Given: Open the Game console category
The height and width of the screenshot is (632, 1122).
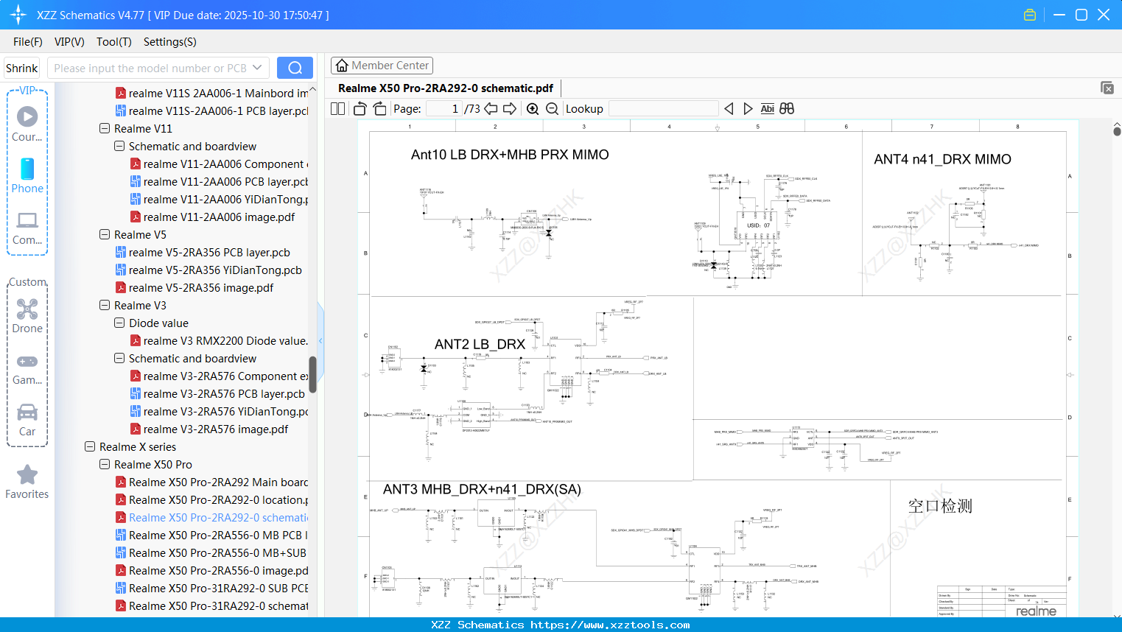Looking at the screenshot, I should pos(27,368).
